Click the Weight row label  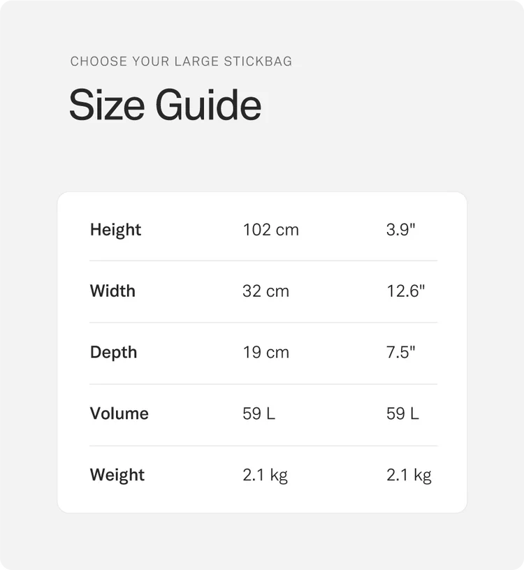tap(117, 476)
